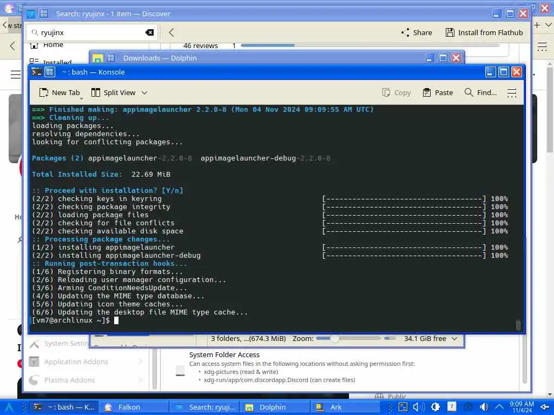This screenshot has width=554, height=415.
Task: Switch to Discover Search taskbar entry
Action: 205,407
